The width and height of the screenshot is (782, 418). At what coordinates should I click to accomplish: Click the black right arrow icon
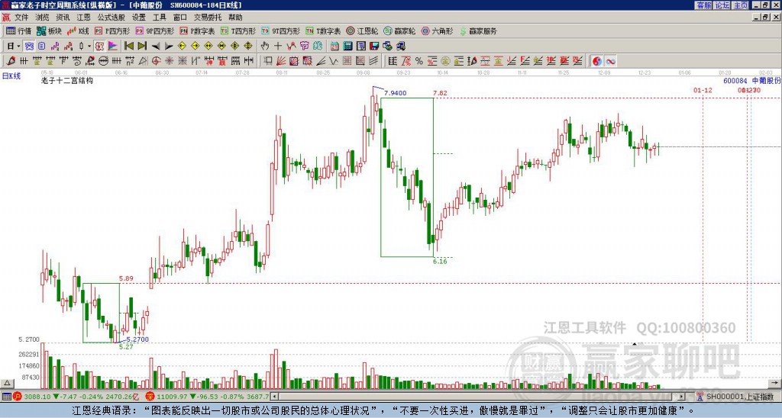click(169, 47)
